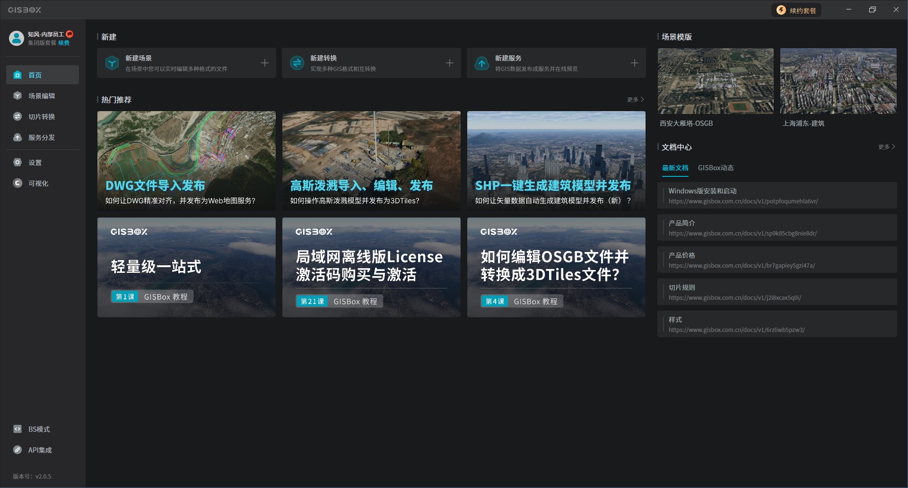Open 设置 settings in the sidebar

[17, 163]
